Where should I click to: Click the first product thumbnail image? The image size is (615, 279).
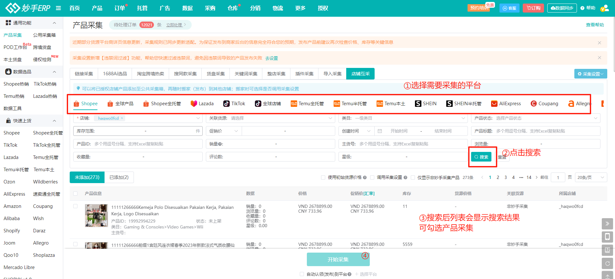96,216
